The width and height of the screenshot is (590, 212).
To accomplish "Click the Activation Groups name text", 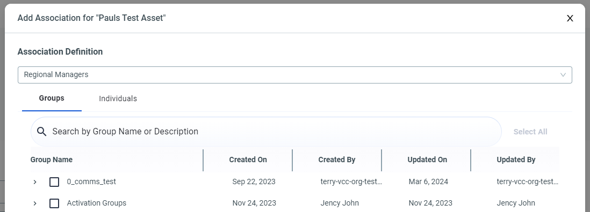I will coord(97,203).
